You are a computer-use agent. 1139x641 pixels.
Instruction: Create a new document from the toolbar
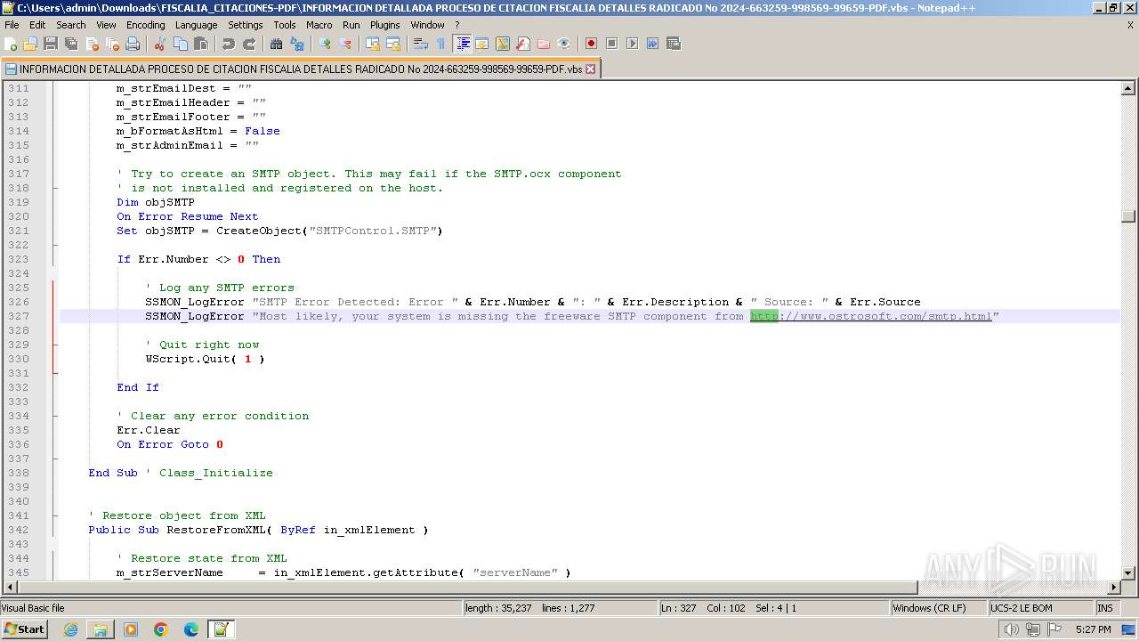[11, 44]
